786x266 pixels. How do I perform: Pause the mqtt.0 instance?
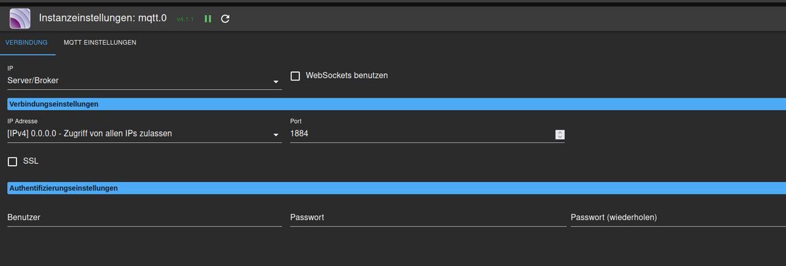(x=208, y=19)
